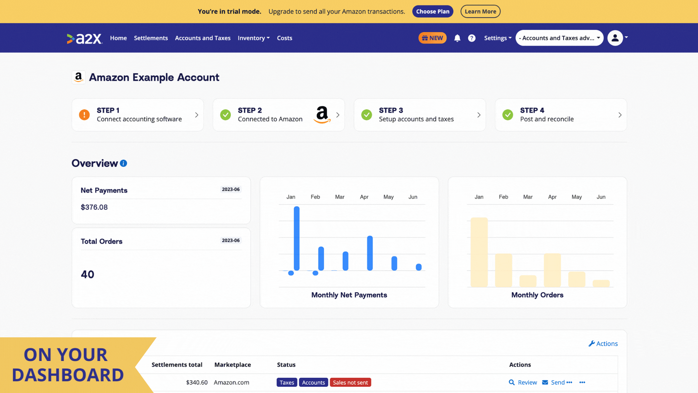The height and width of the screenshot is (393, 698).
Task: Click the Apr monthly orders bar
Action: (552, 270)
